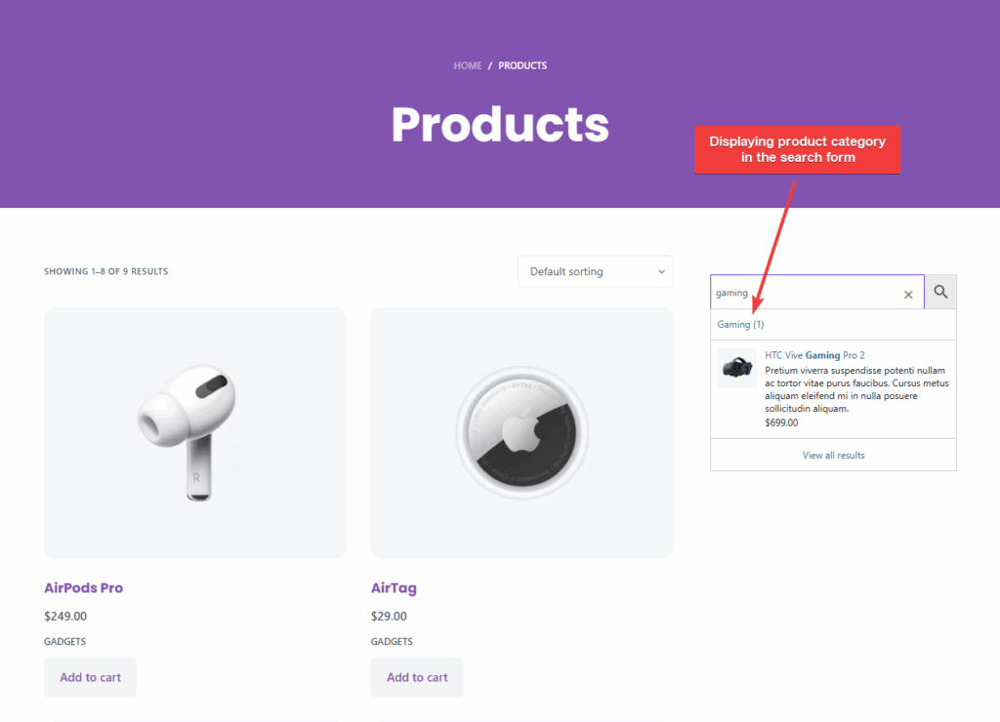The width and height of the screenshot is (1000, 722).
Task: Click the Products page heading
Action: pyautogui.click(x=499, y=125)
